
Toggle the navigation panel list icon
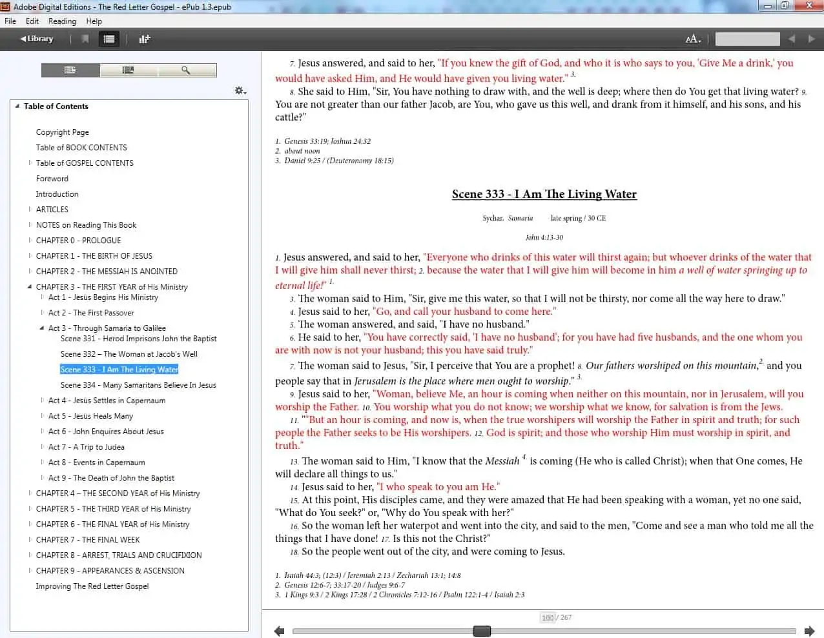click(x=109, y=39)
